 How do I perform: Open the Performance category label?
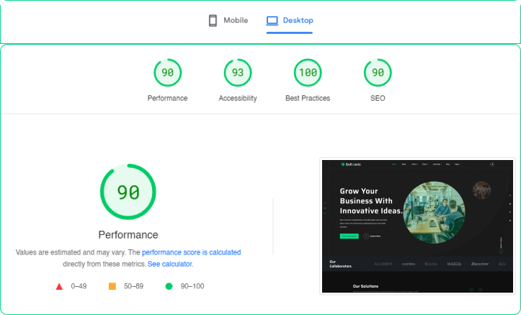(x=167, y=98)
